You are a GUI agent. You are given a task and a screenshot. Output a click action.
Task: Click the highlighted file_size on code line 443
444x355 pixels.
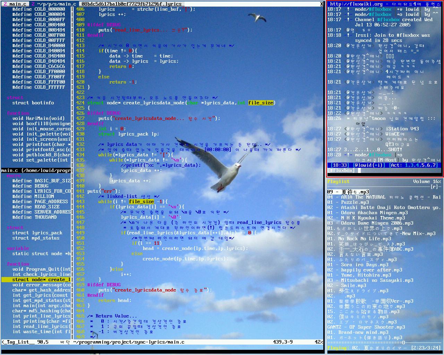[141, 201]
